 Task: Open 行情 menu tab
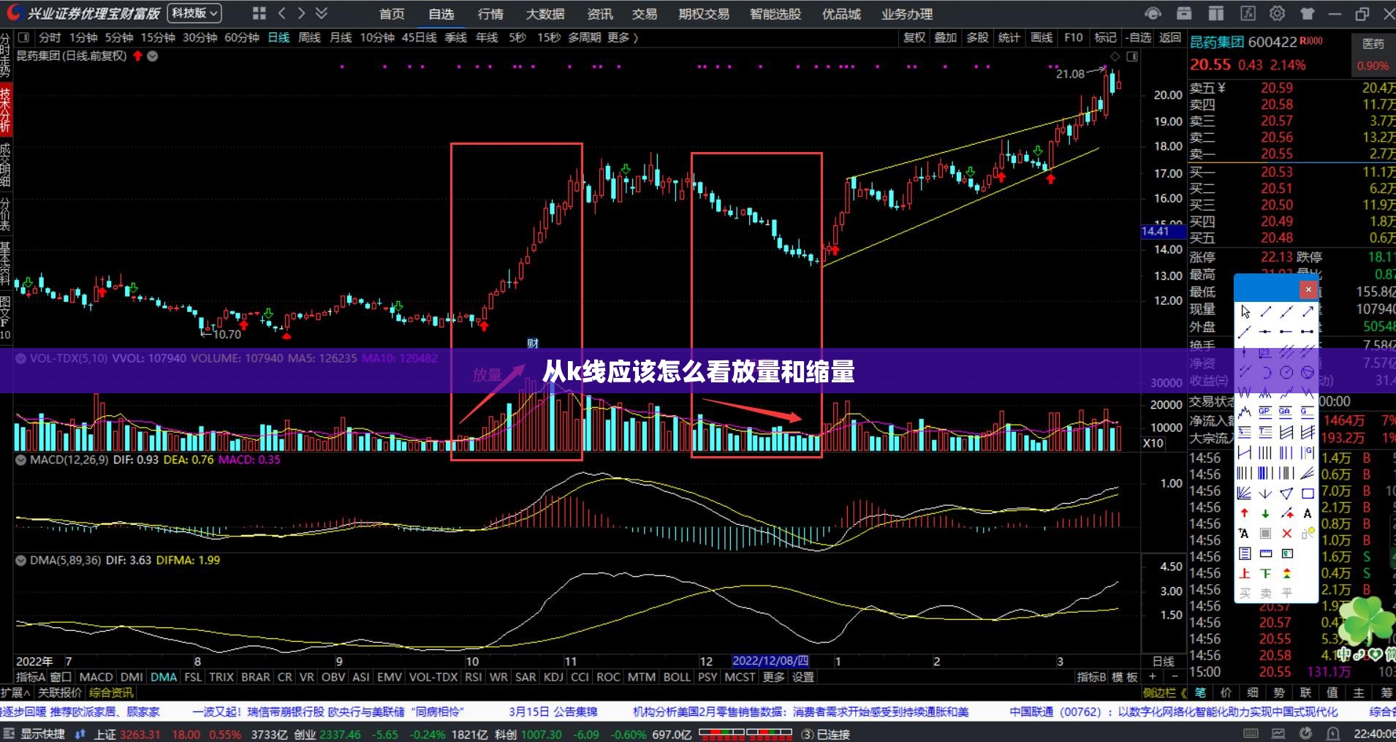click(x=490, y=14)
